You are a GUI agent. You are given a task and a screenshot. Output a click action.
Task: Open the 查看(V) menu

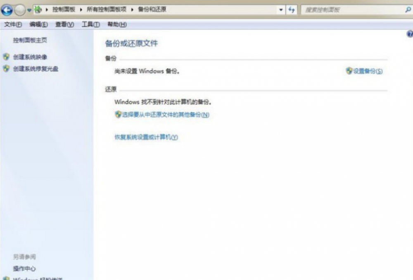coord(64,24)
